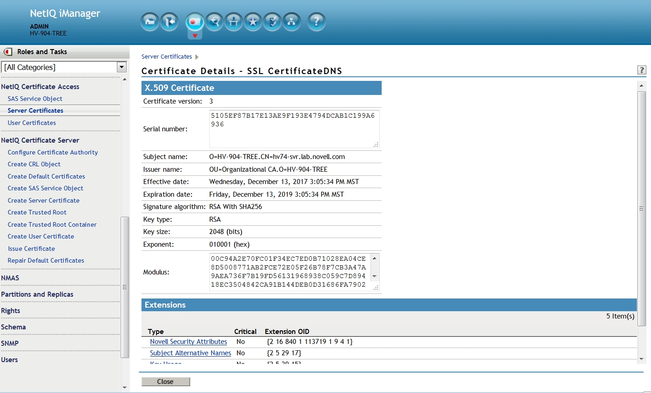651x393 pixels.
Task: Expand the Users category
Action: coord(9,360)
